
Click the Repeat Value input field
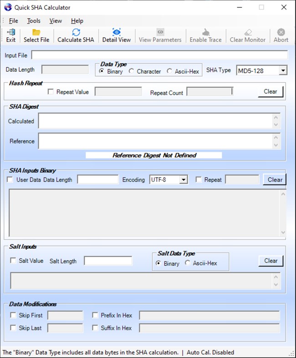coord(118,91)
